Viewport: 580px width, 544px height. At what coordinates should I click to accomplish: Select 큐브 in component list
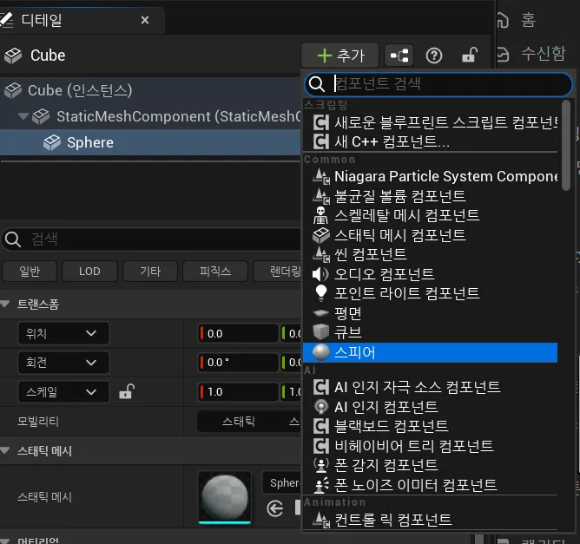pyautogui.click(x=430, y=332)
